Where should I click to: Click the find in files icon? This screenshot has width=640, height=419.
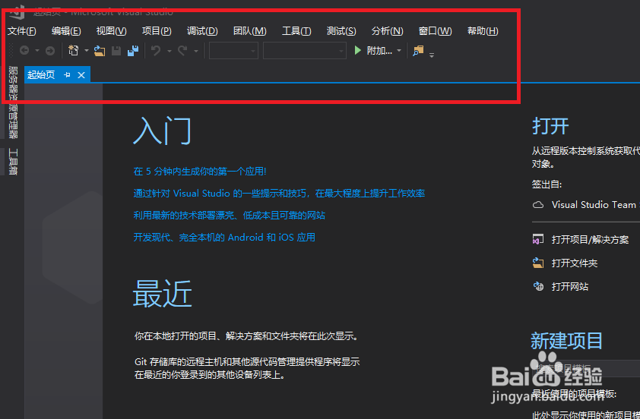tap(418, 51)
